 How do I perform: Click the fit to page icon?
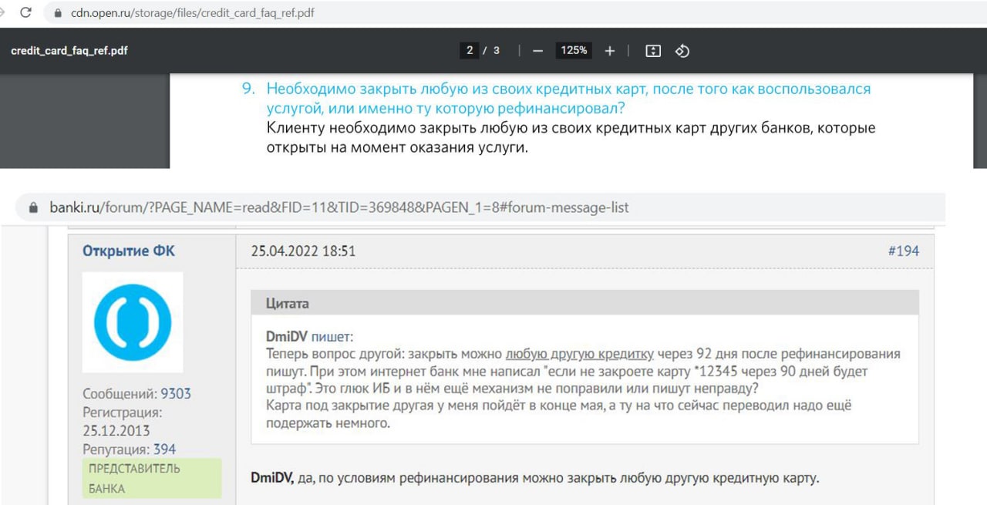tap(653, 51)
